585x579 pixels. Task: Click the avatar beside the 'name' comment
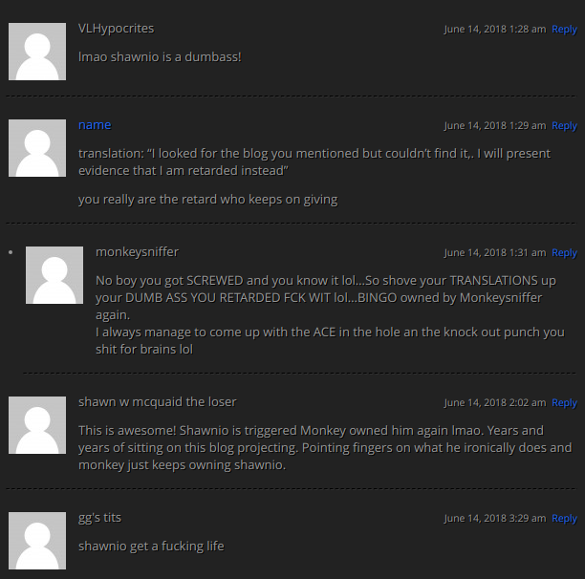pyautogui.click(x=37, y=148)
